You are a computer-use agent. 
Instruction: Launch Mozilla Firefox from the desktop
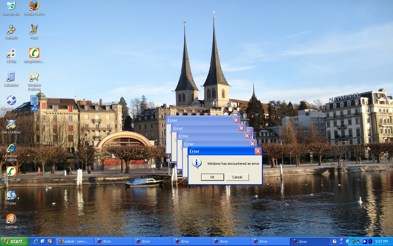[x=34, y=8]
